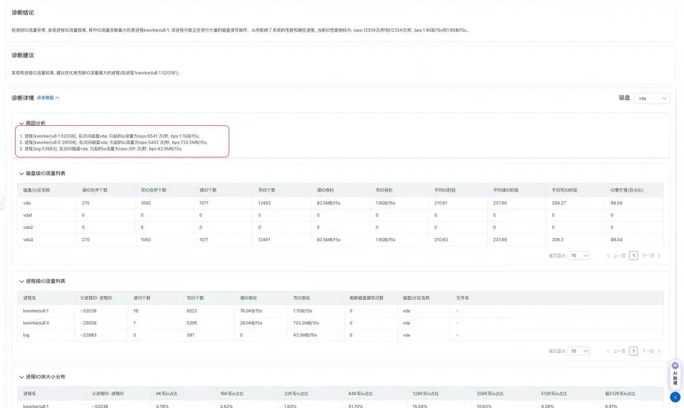Screen dimensions: 684x408
Task: Click the 刷新磁盘缓存次数 column header
Action: click(367, 298)
